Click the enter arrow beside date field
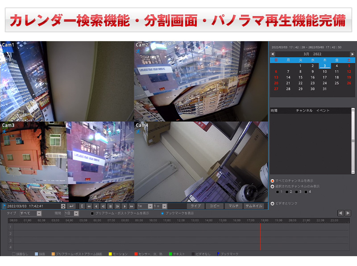The image size is (357, 266). pyautogui.click(x=71, y=206)
